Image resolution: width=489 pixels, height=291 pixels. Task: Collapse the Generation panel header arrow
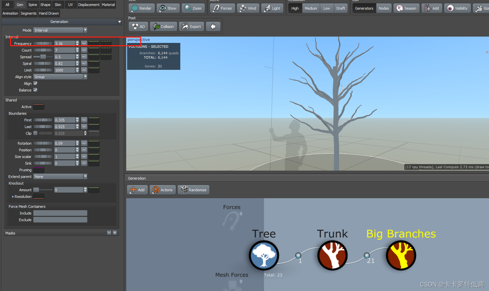pos(120,22)
